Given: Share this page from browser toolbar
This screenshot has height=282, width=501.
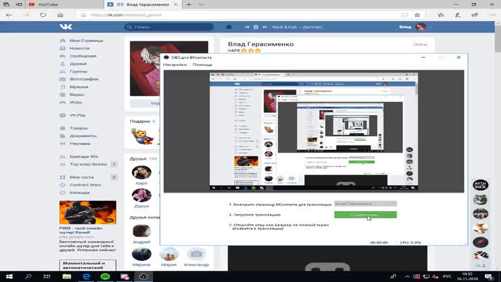Looking at the screenshot, I should point(475,15).
